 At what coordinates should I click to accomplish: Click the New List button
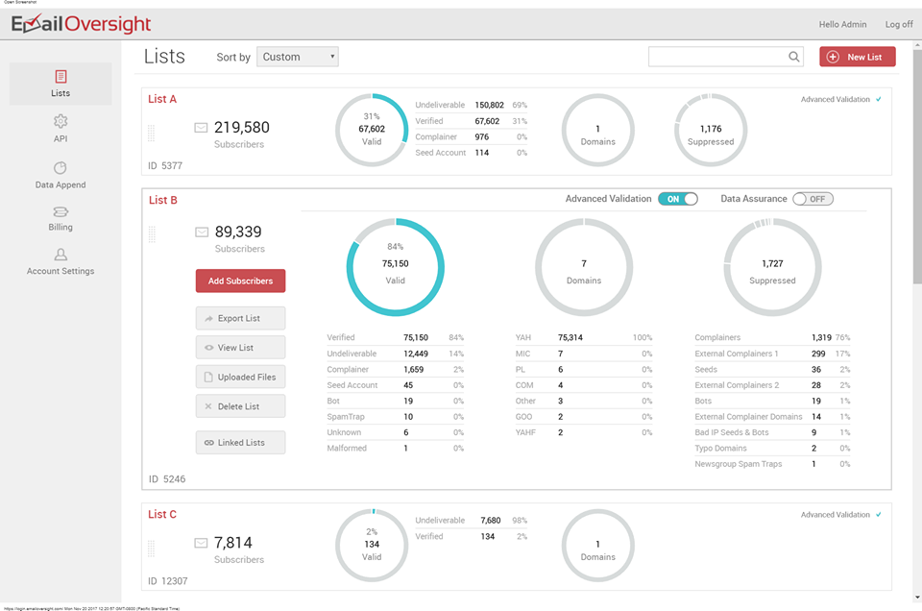[858, 57]
